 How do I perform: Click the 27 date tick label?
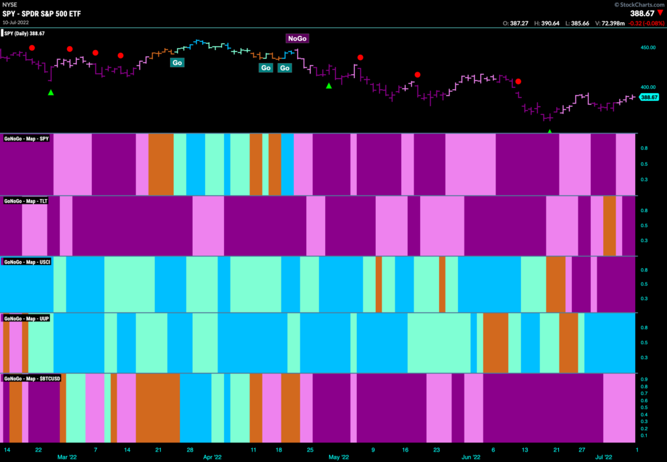click(x=582, y=450)
